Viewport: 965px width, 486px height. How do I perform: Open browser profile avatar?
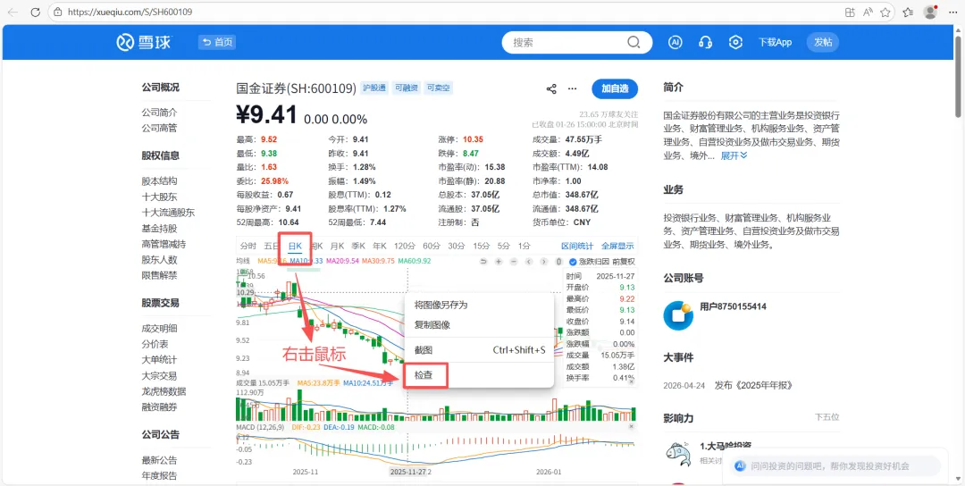click(930, 12)
